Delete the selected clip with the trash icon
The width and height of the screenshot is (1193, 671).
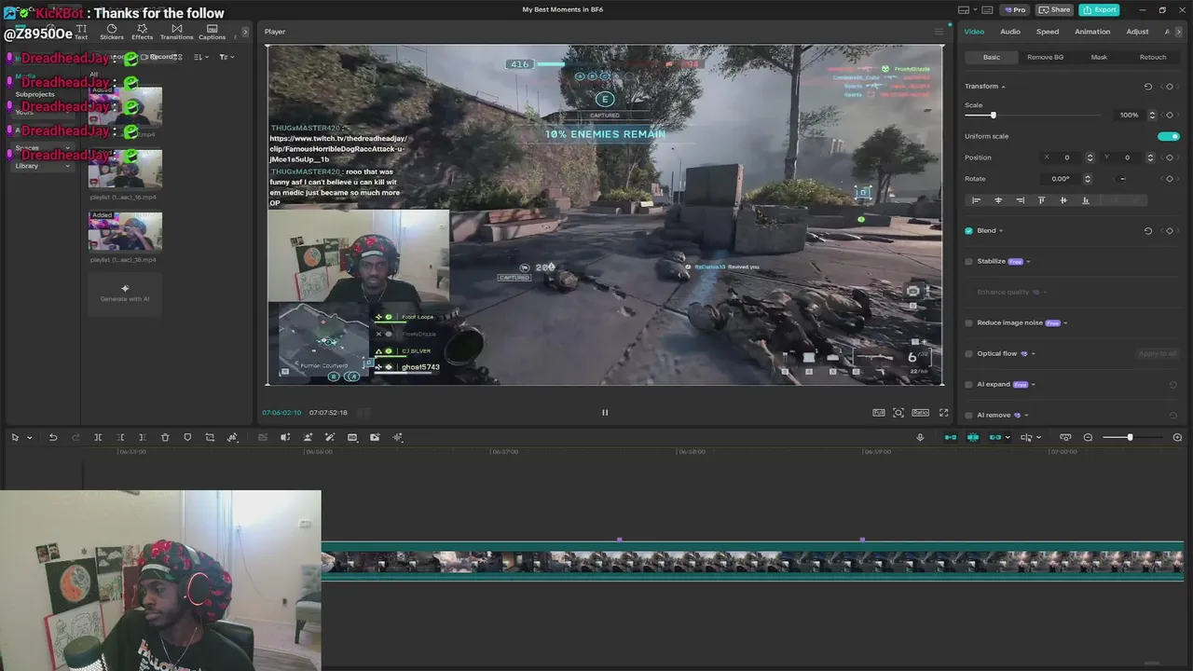pyautogui.click(x=165, y=437)
